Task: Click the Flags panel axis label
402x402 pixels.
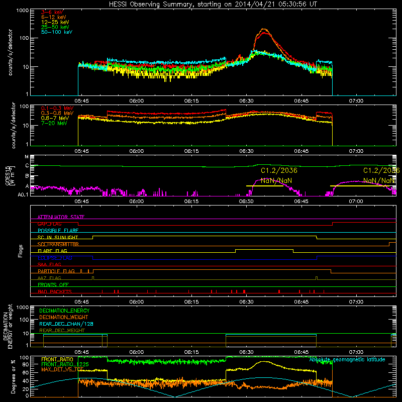Action: click(x=21, y=251)
